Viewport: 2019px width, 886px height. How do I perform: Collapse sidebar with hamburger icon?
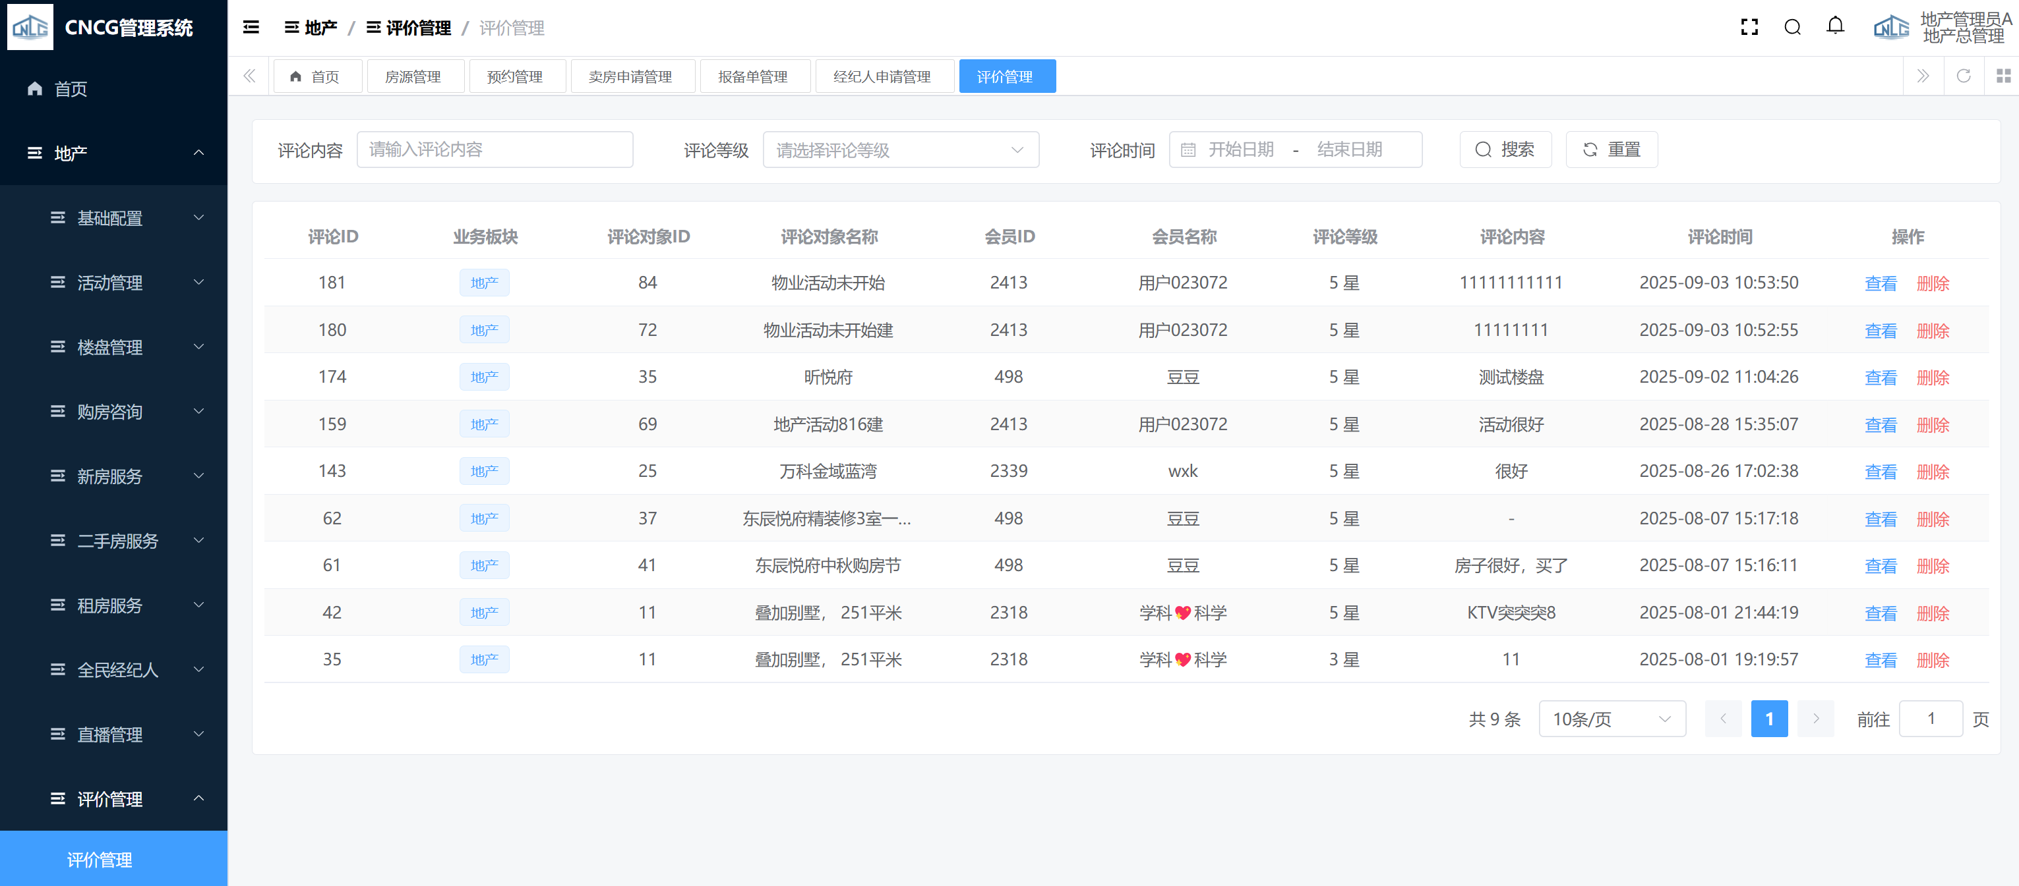251,28
